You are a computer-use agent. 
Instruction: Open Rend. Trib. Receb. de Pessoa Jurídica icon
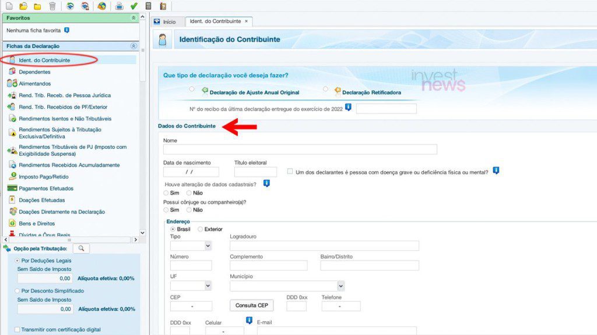(12, 95)
